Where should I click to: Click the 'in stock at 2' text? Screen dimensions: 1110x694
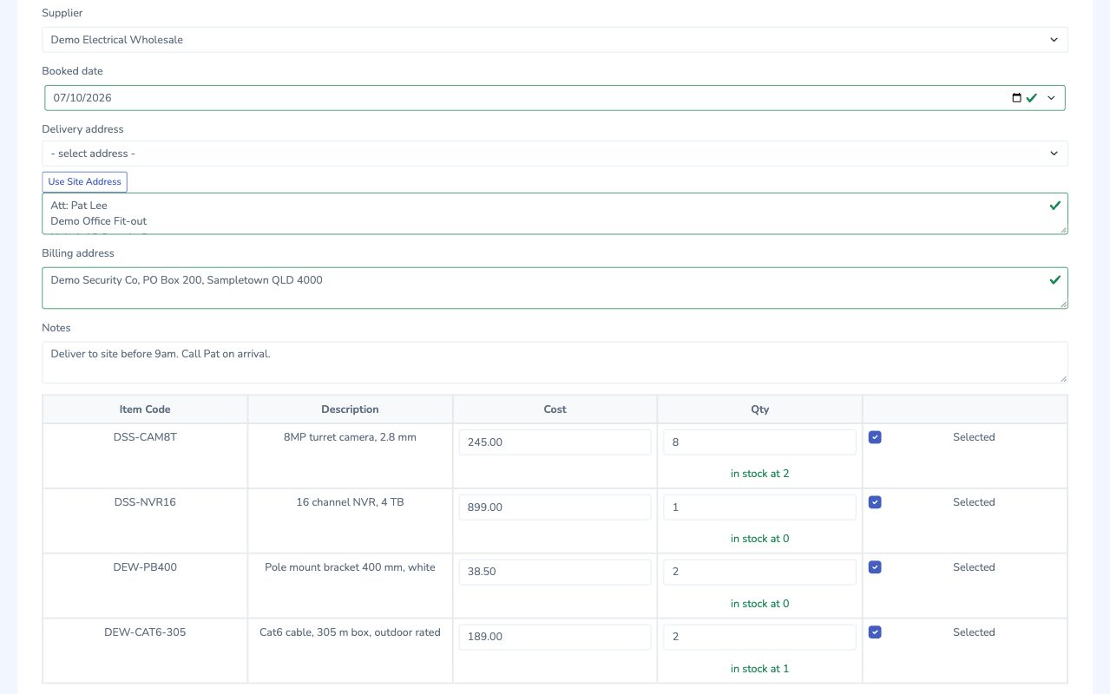tap(759, 474)
